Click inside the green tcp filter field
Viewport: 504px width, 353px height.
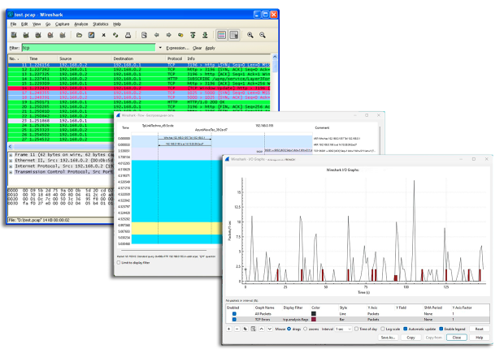pyautogui.click(x=89, y=48)
